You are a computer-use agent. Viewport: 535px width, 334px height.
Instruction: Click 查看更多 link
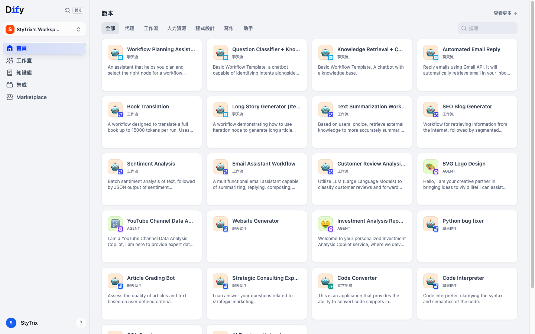[505, 13]
